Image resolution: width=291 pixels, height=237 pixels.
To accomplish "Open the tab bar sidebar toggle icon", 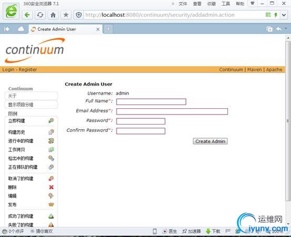I will (7, 29).
